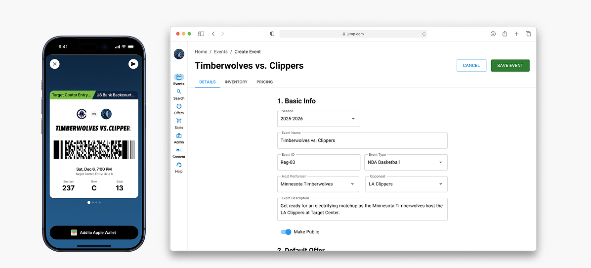Screen dimensions: 591x268
Task: Go to Events breadcrumb link
Action: [221, 51]
